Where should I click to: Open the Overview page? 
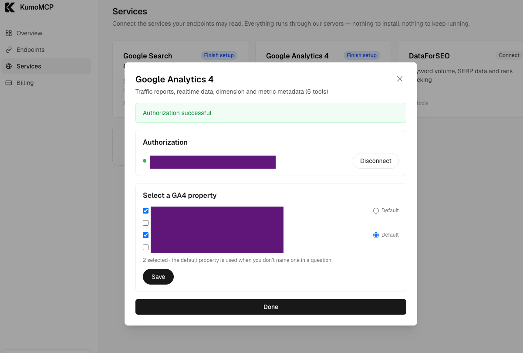(x=46, y=33)
